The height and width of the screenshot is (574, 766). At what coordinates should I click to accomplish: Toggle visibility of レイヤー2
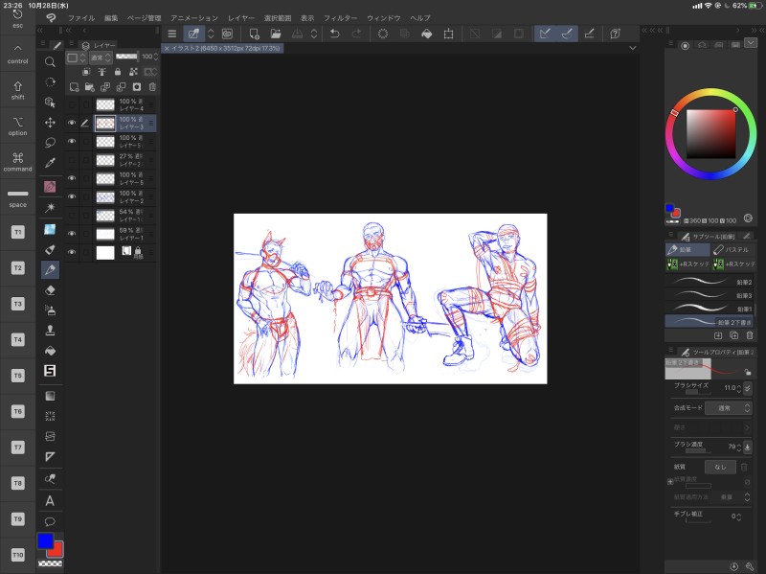[x=72, y=196]
